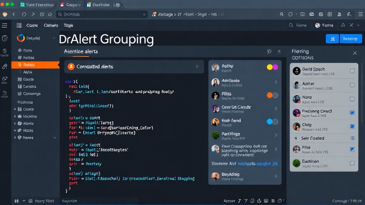Screen dimensions: 365x205
Task: Open the Tegis menu
Action: (x=68, y=25)
